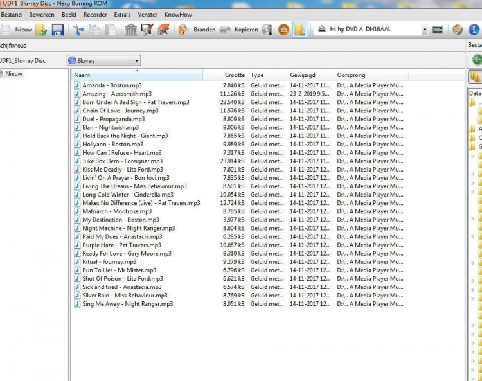Click the blue floppy disk Save icon

click(58, 30)
